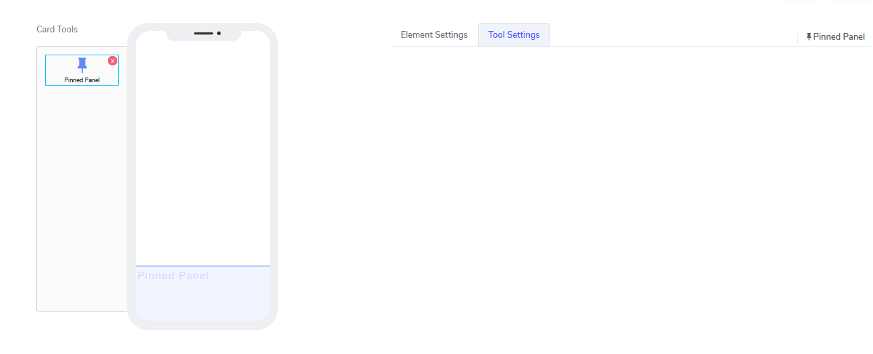Switch to the Element Settings tab

coord(433,35)
